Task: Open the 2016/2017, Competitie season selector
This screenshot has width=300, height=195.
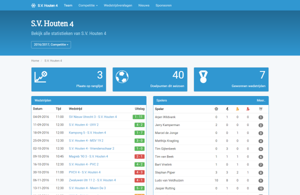Action: coord(51,44)
